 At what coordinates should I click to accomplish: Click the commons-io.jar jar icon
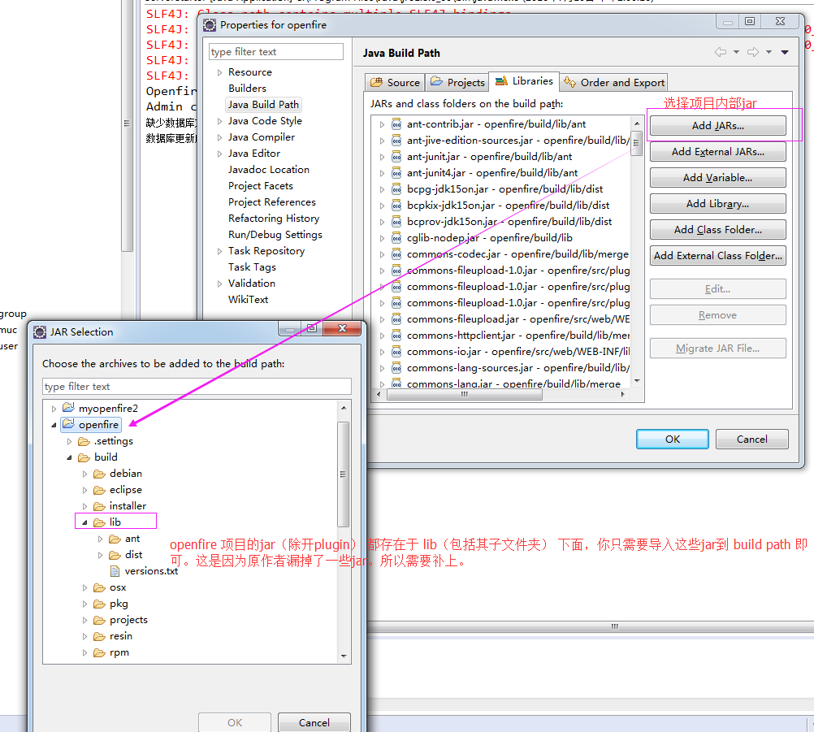click(396, 352)
